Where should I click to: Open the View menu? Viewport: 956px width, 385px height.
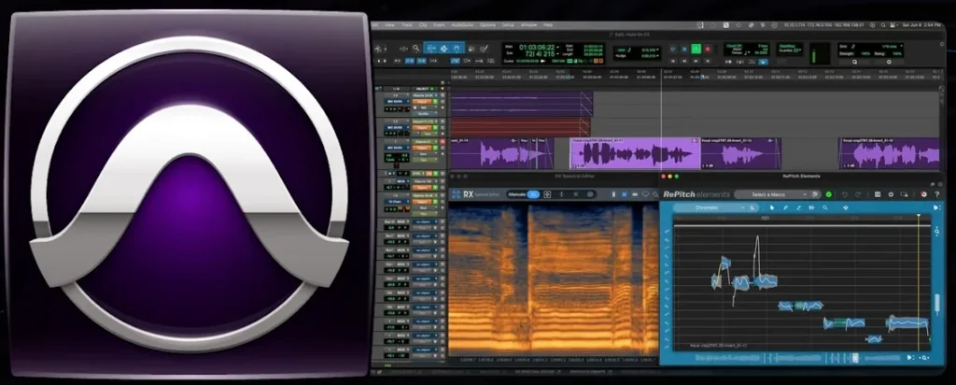(389, 25)
